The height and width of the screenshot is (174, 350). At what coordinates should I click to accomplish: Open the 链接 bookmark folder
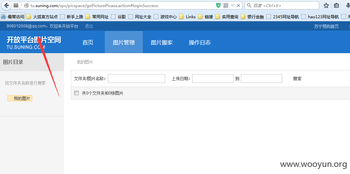click(x=206, y=17)
